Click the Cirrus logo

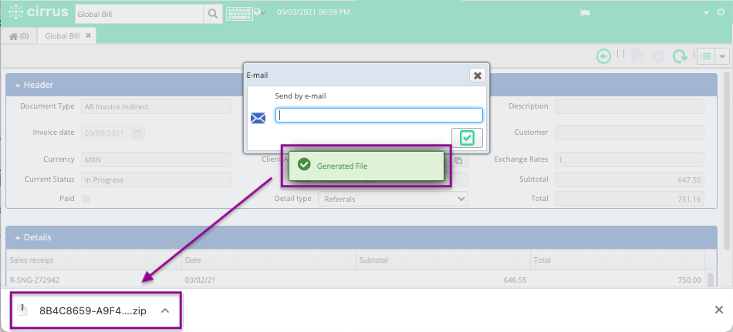[x=39, y=12]
